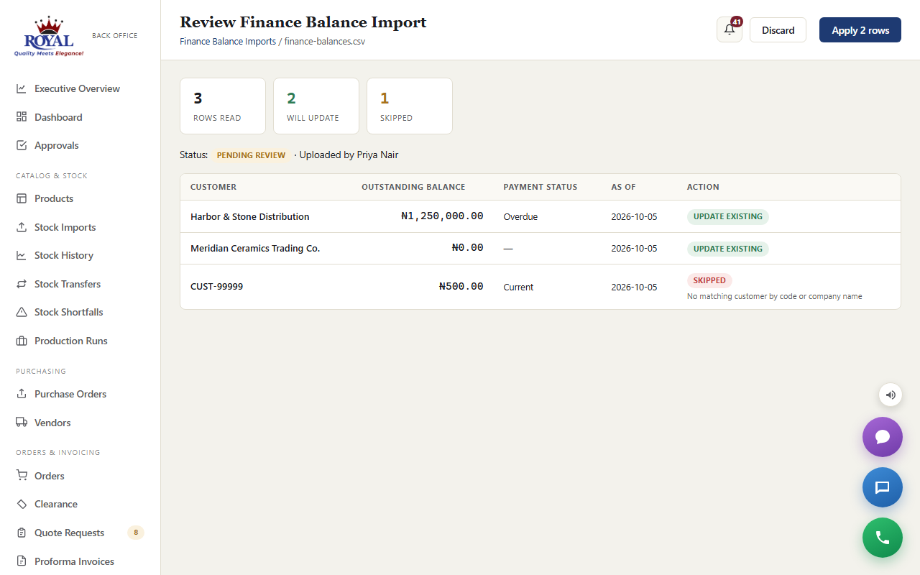The image size is (920, 575).
Task: Click Uploaded by Priya Nair text
Action: click(349, 155)
